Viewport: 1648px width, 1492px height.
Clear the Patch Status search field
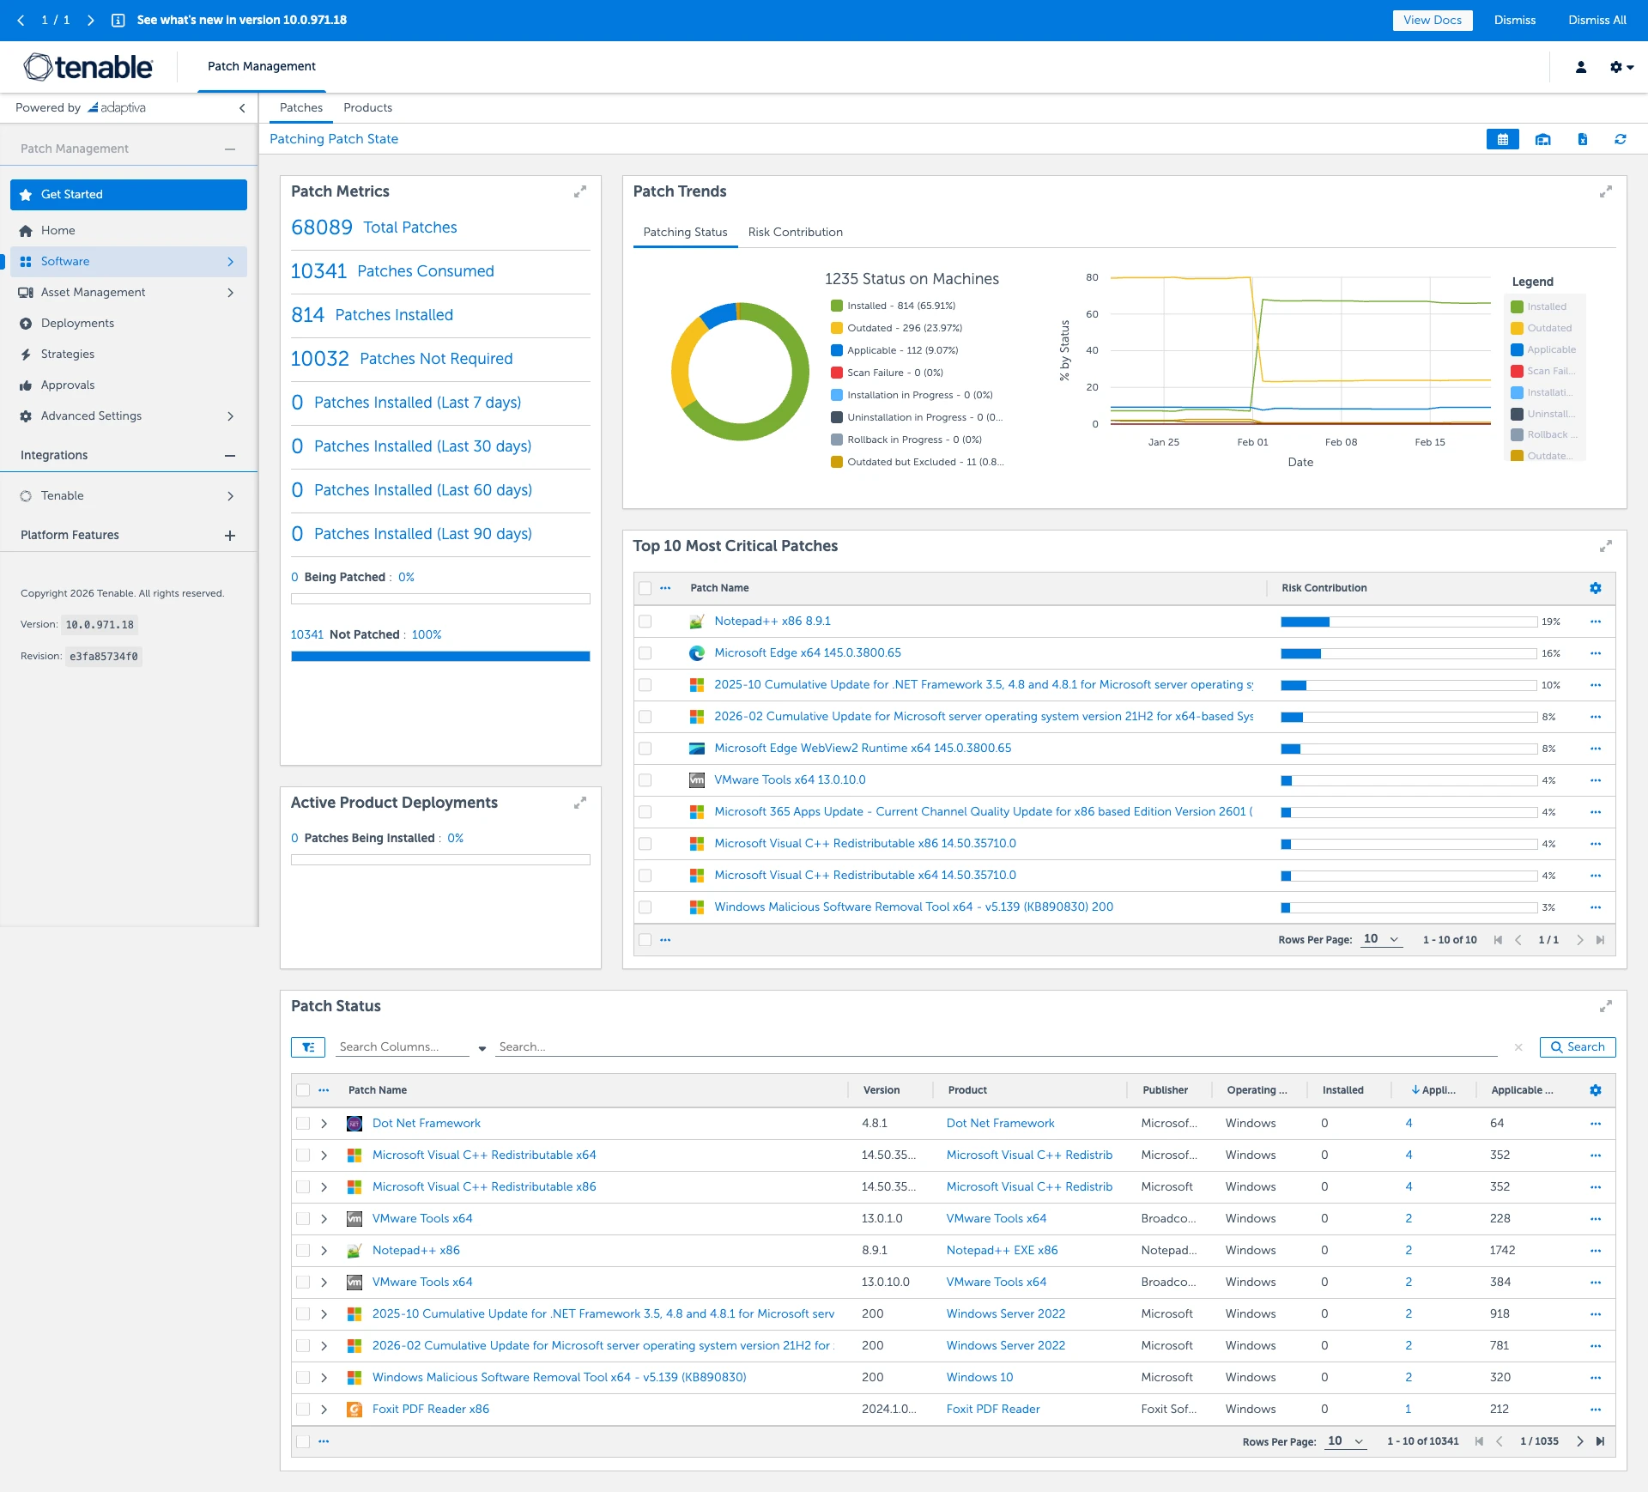[x=1518, y=1047]
